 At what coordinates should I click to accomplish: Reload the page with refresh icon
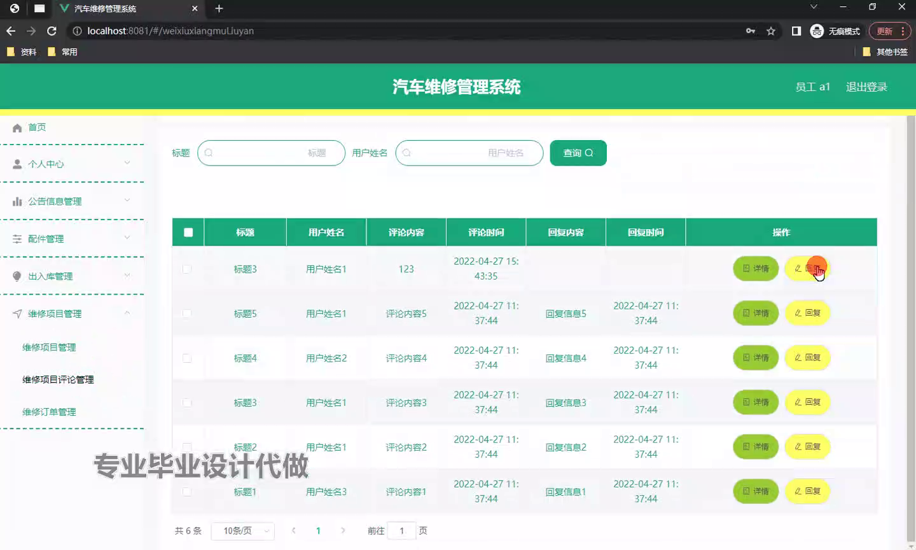(52, 31)
